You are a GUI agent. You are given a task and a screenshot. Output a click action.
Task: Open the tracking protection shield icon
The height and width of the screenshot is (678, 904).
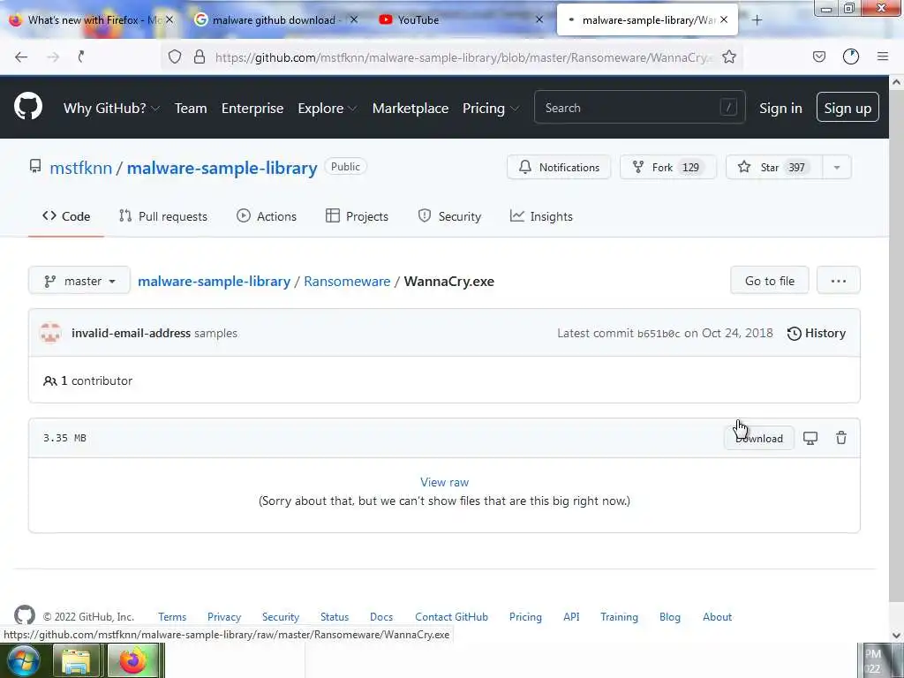point(175,56)
